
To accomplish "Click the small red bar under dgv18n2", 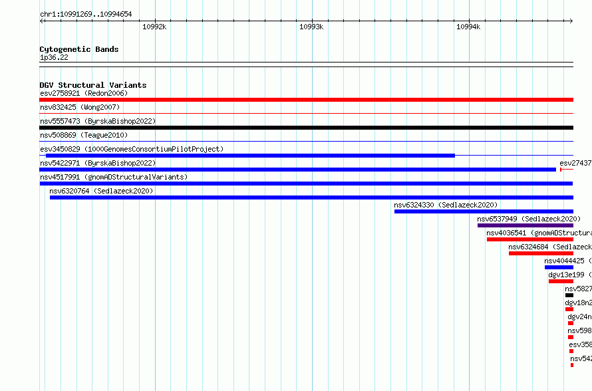I will pyautogui.click(x=569, y=309).
